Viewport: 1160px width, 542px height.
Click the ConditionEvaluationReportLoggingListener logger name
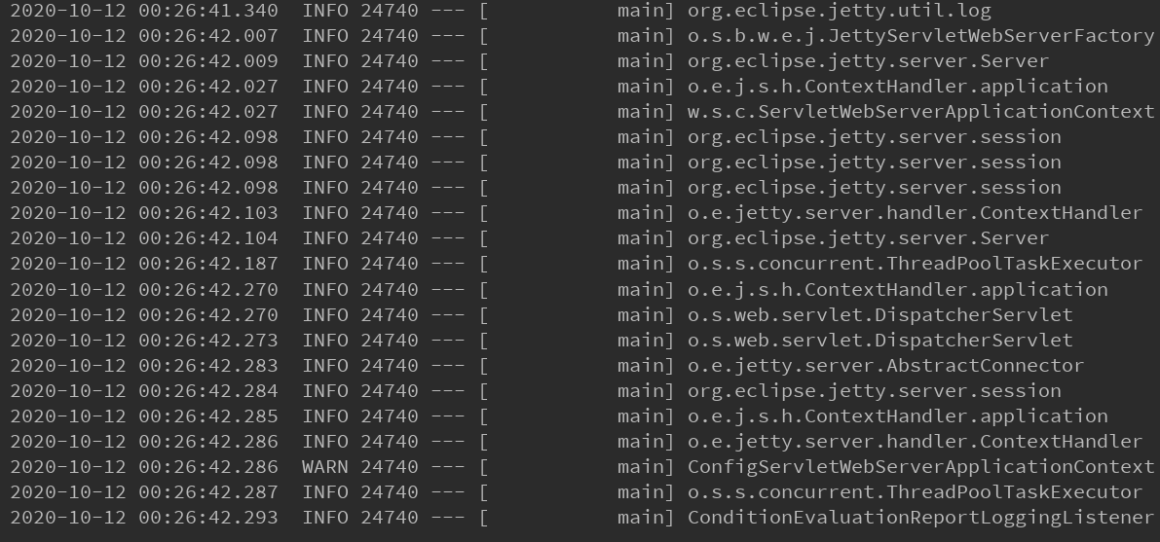point(920,518)
